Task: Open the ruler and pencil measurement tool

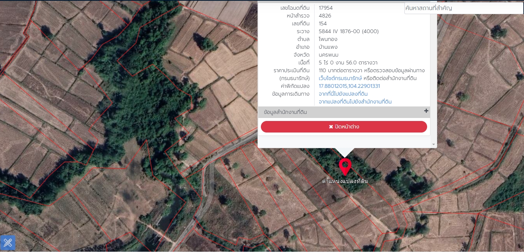Action: click(8, 243)
